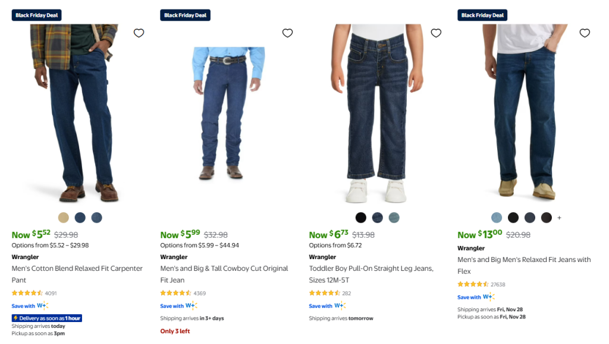Show more colors with the plus sign
This screenshot has height=344, width=609.
559,218
